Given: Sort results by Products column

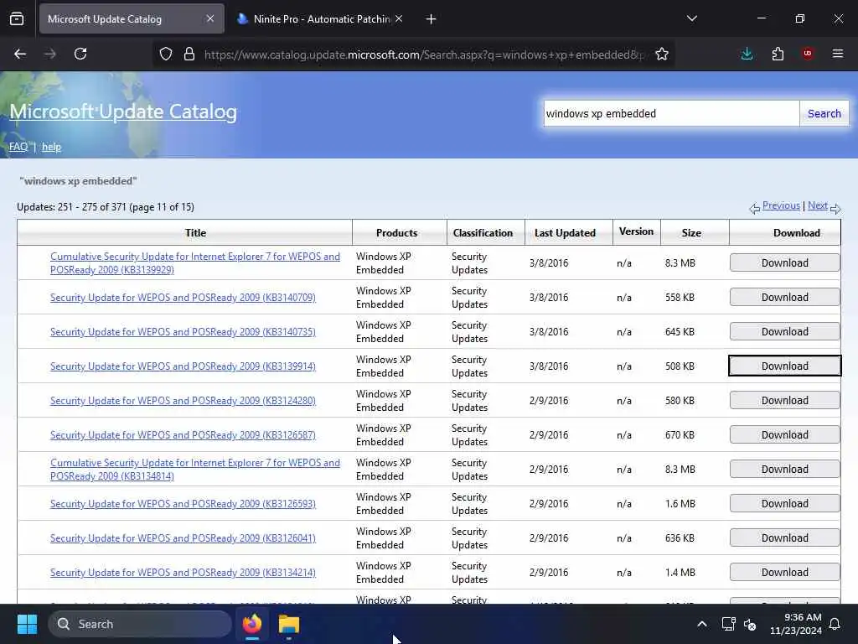Looking at the screenshot, I should point(396,233).
